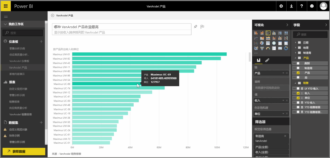Viewport: 330px width, 158px height.
Task: Select funnel chart visualization
Action: (262, 48)
